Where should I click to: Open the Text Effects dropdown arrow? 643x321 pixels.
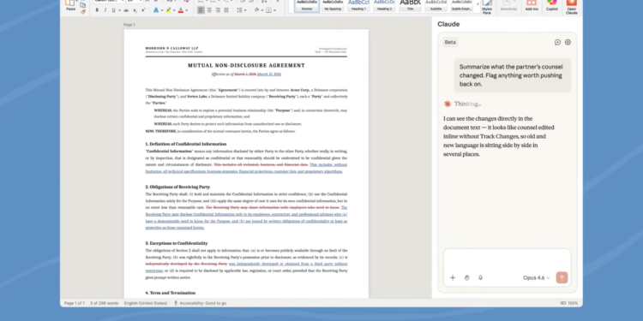(162, 10)
